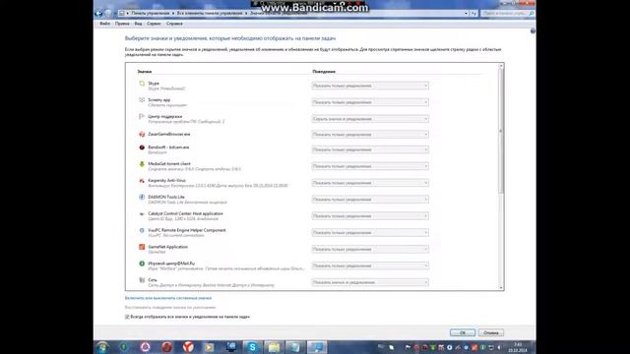The width and height of the screenshot is (630, 354).
Task: Click the ZaxarGameBrowser.exe icon
Action: (x=142, y=134)
